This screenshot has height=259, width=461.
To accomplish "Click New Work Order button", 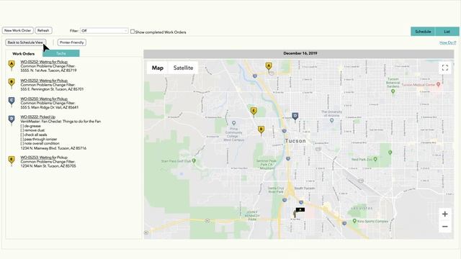I will (x=17, y=30).
